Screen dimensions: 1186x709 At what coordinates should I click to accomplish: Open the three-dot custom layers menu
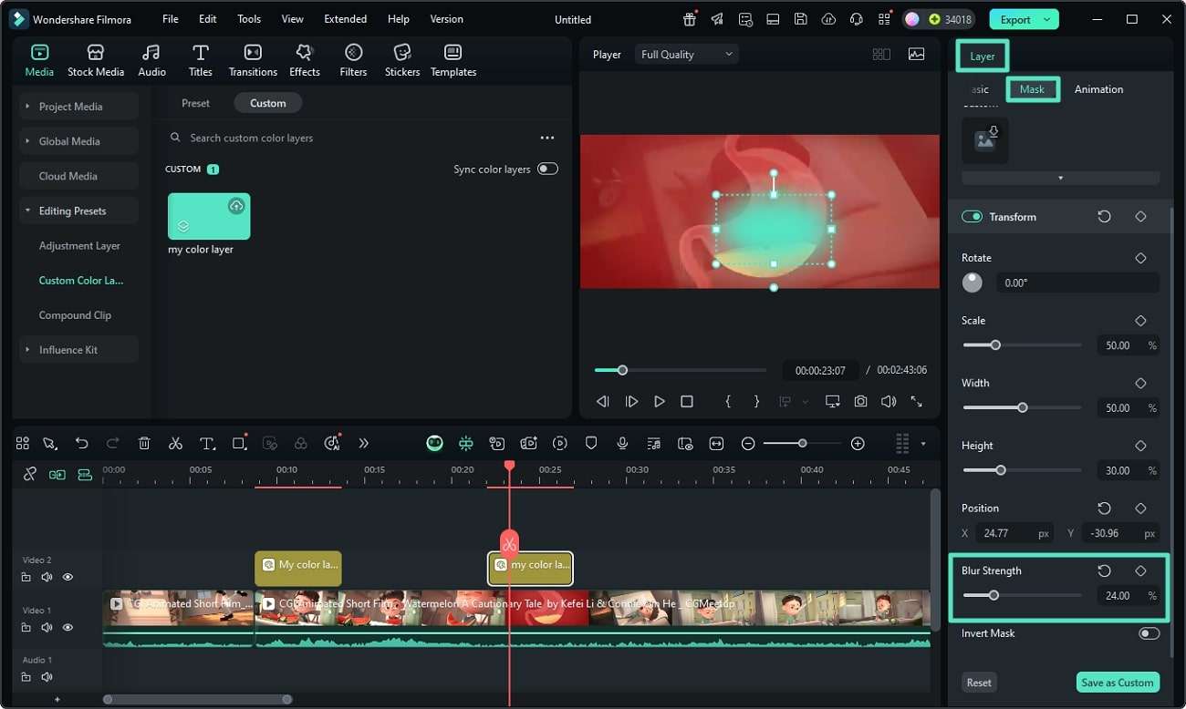click(547, 138)
